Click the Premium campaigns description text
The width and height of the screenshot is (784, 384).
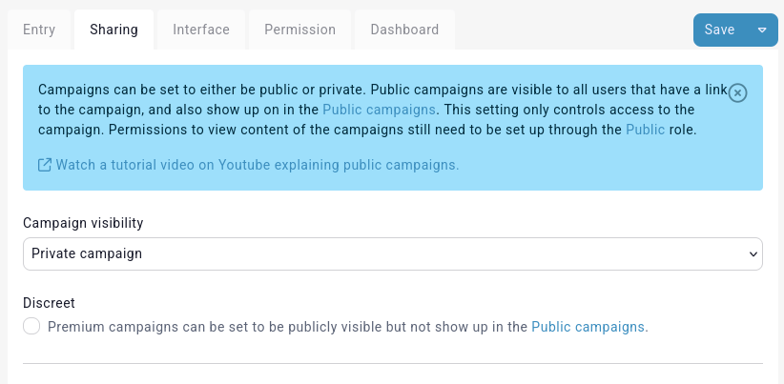click(x=286, y=327)
